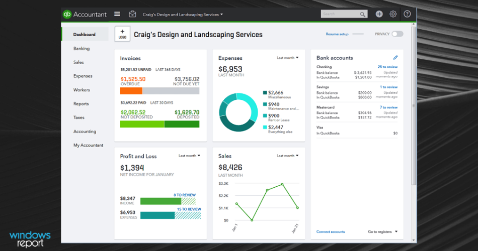Toggle the Privacy switch
This screenshot has width=478, height=251.
[x=397, y=34]
